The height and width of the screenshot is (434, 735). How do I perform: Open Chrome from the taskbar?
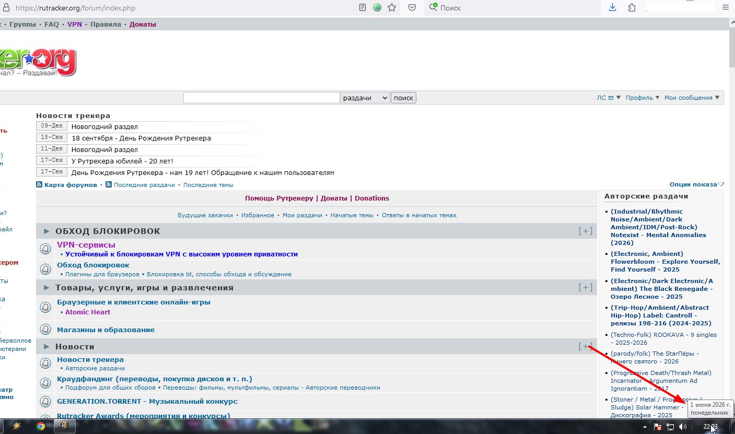[41, 426]
